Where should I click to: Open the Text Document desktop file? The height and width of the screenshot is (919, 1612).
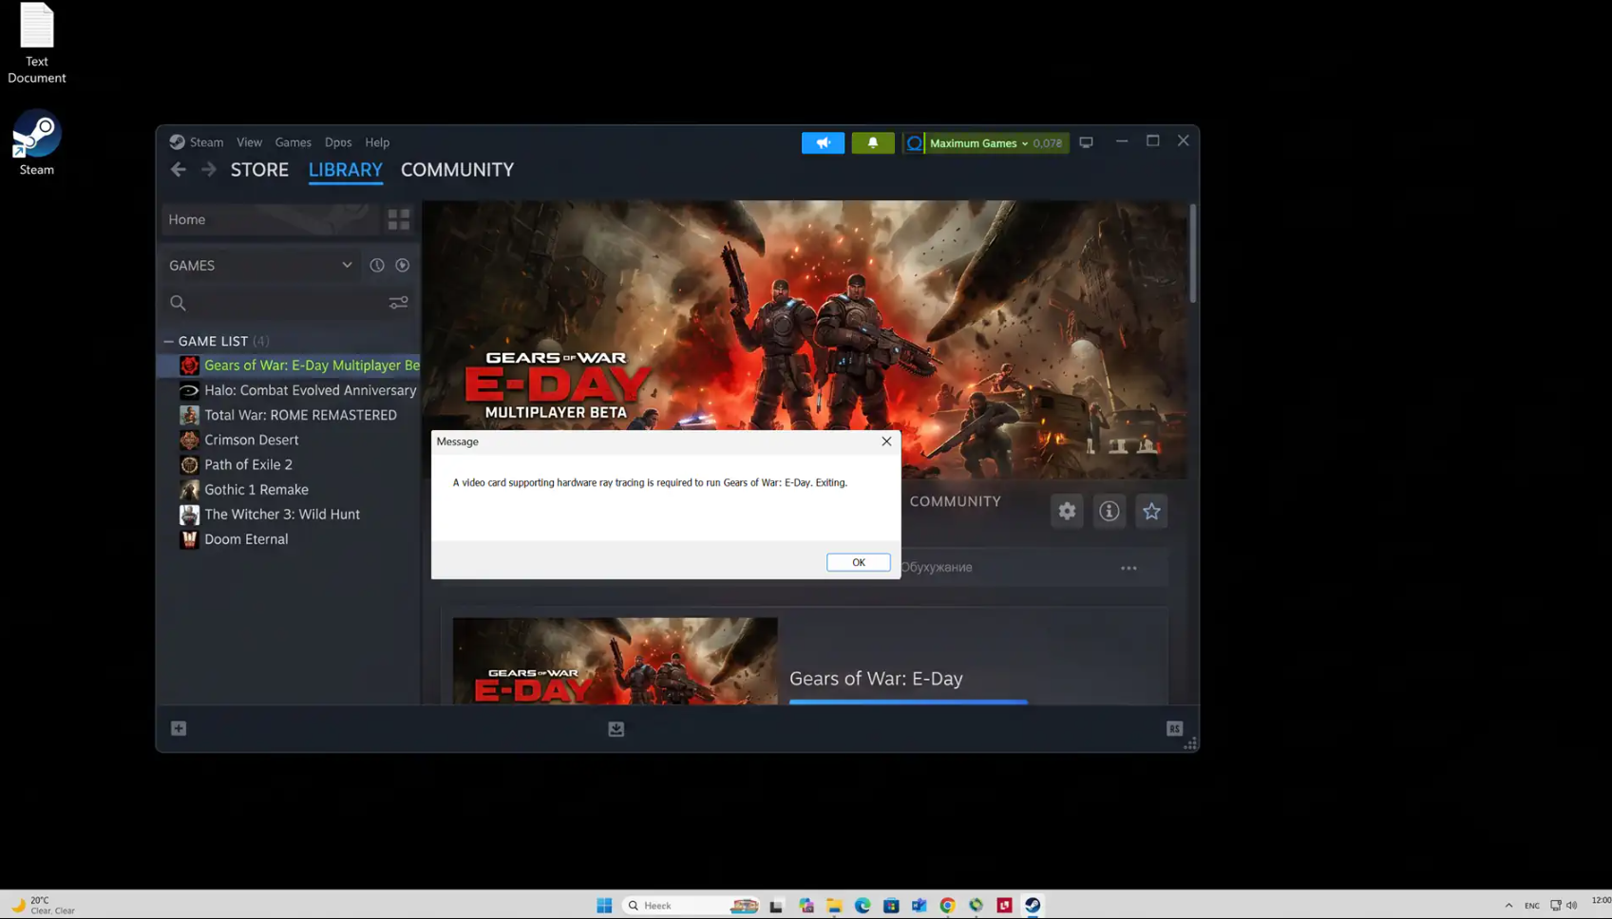(36, 44)
